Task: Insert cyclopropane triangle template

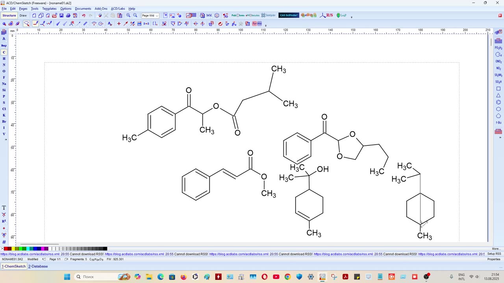Action: tap(498, 96)
